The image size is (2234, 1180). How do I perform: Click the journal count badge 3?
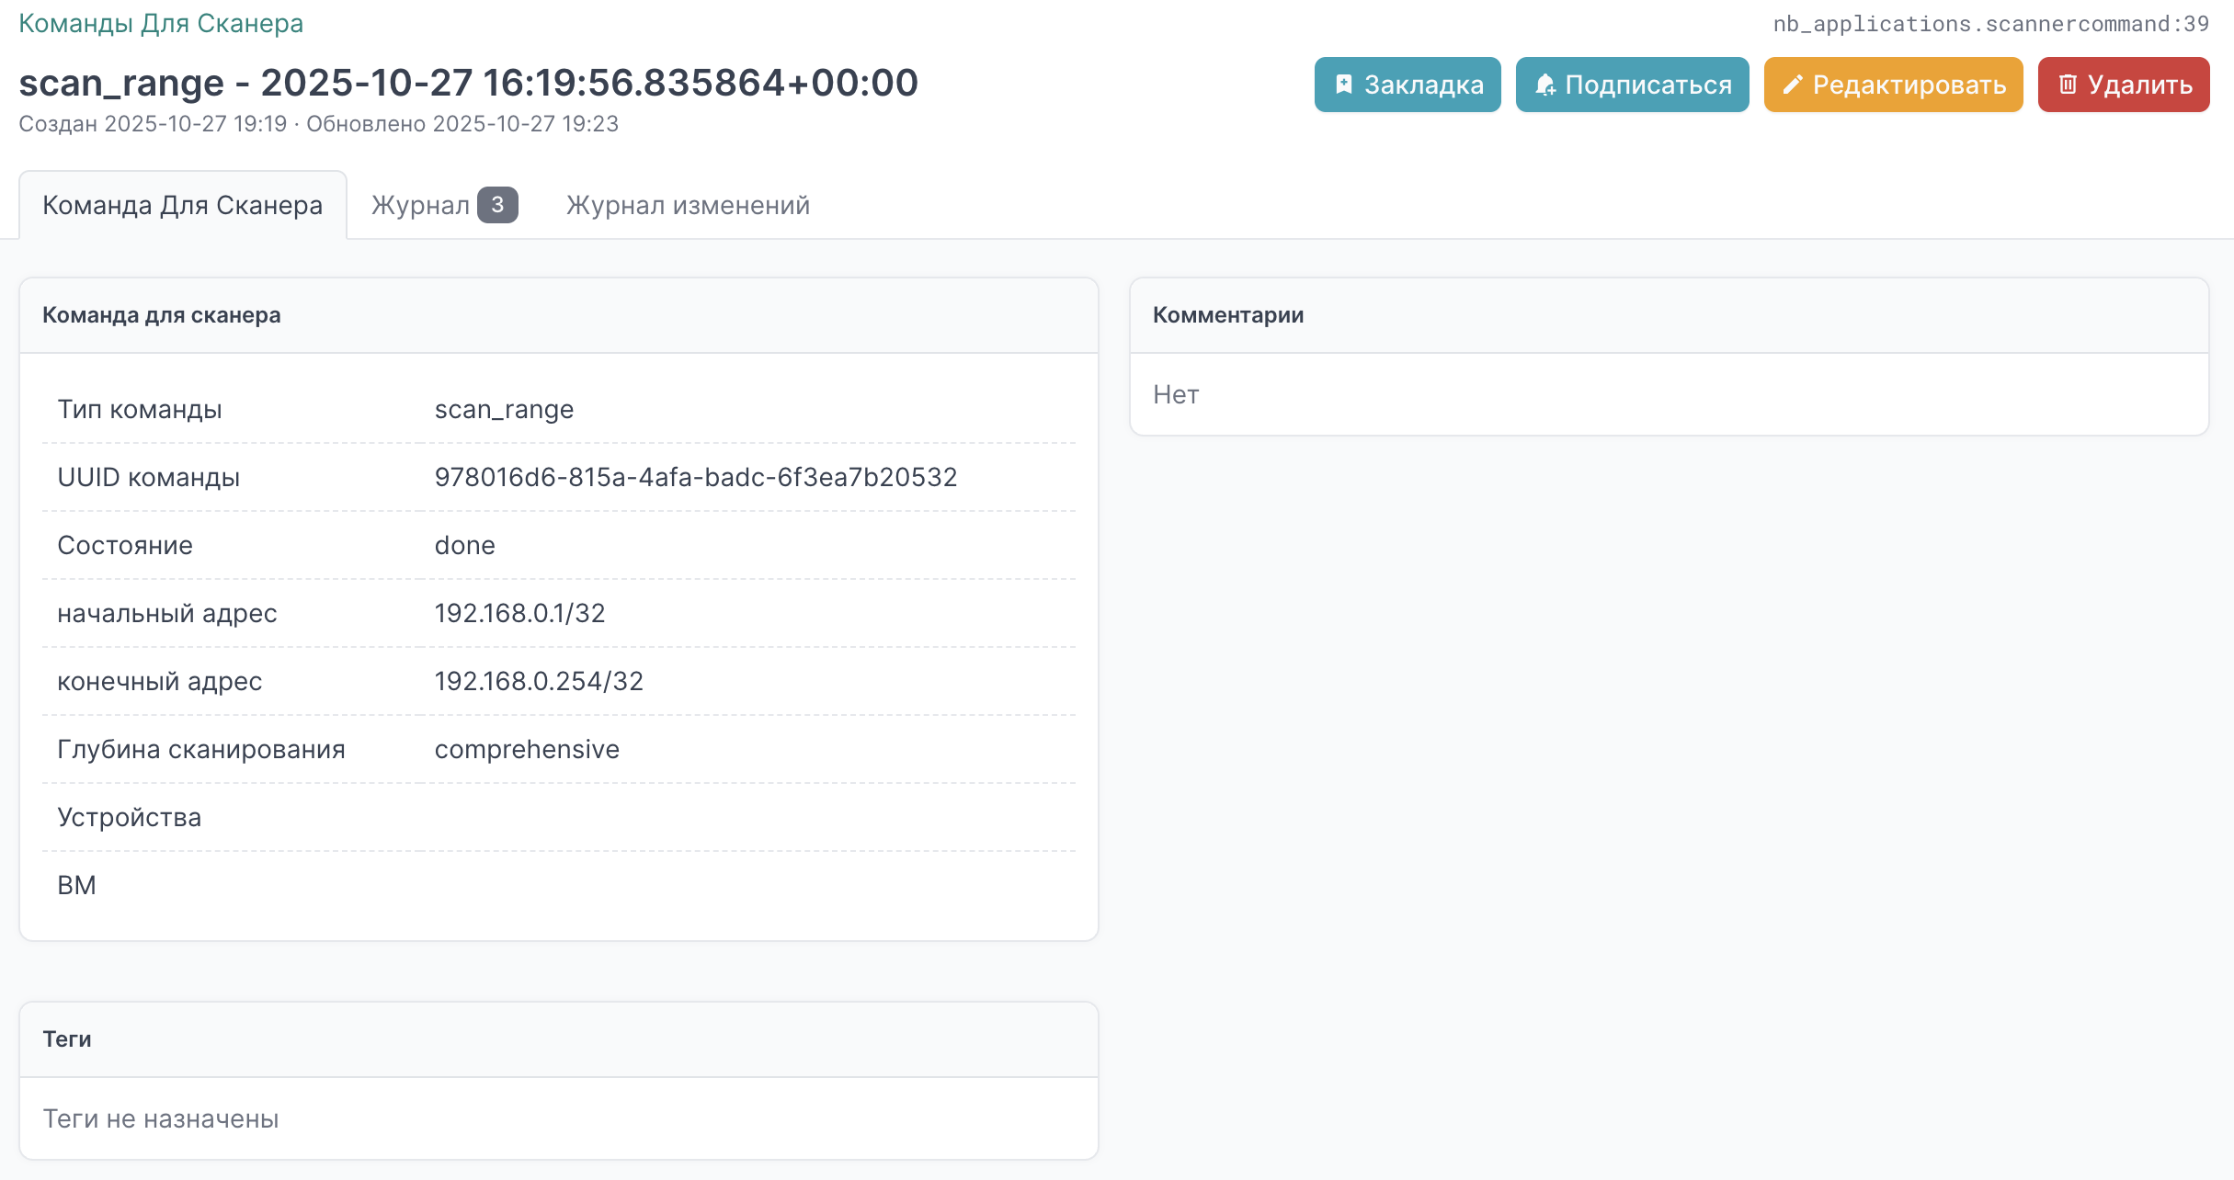tap(497, 205)
